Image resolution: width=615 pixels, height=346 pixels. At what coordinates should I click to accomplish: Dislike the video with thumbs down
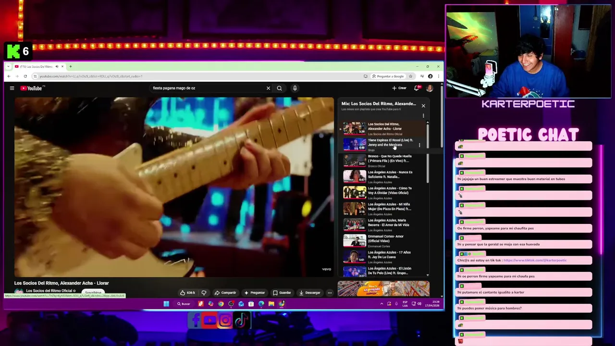[204, 293]
